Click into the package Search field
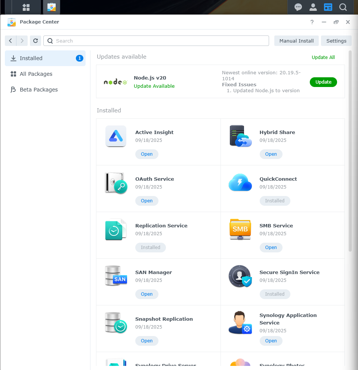358x370 pixels. (x=161, y=41)
